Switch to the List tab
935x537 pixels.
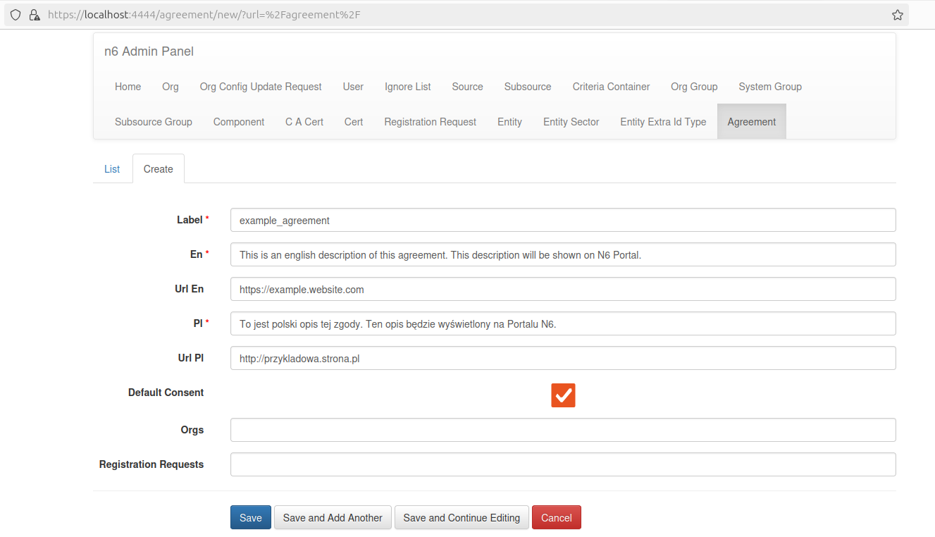[x=112, y=169]
